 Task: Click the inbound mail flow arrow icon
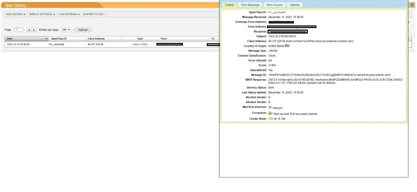click(x=270, y=107)
